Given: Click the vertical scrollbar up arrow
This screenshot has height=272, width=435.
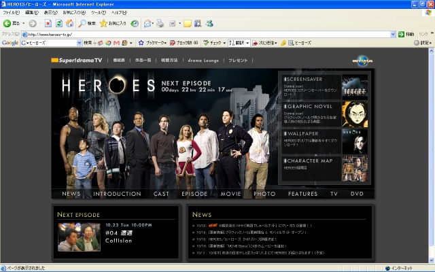Looking at the screenshot, I should [432, 51].
